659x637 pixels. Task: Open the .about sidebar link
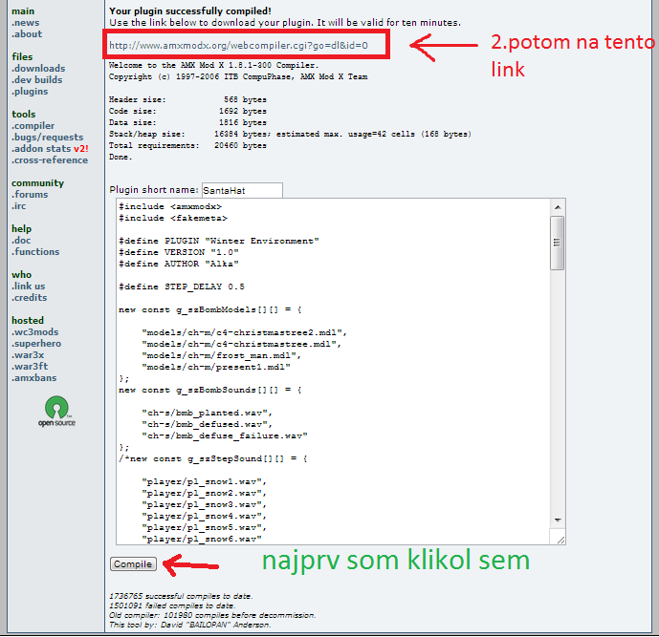tap(27, 34)
